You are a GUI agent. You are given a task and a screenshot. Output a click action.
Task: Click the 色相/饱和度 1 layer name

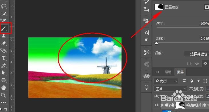pos(198,105)
